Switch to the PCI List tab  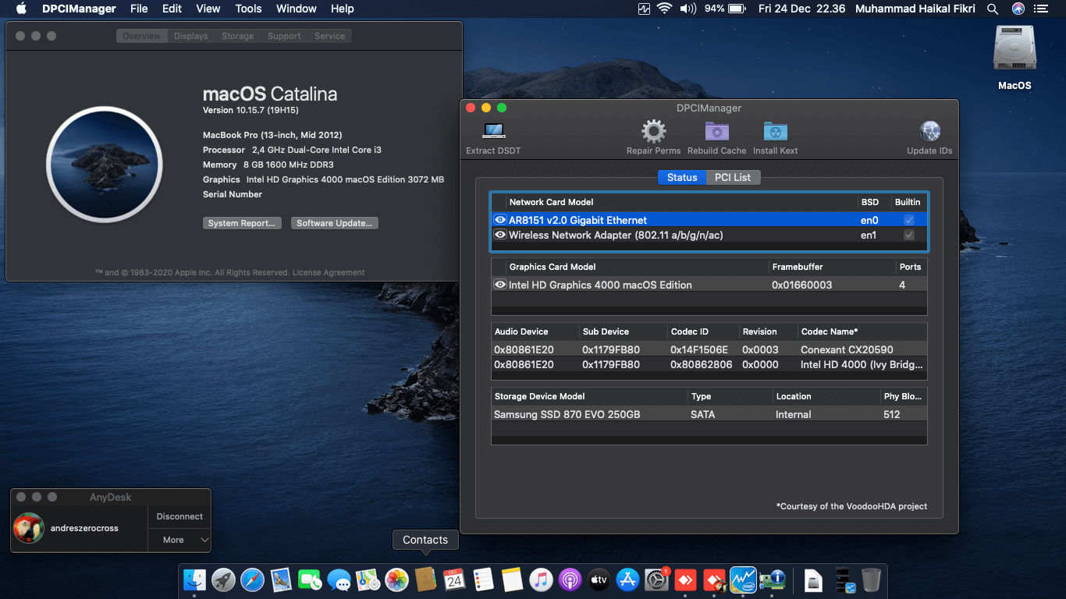[733, 177]
